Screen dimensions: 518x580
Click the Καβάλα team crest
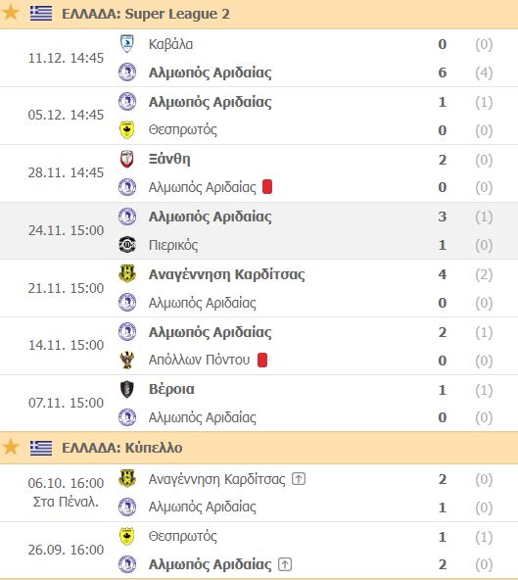click(127, 44)
